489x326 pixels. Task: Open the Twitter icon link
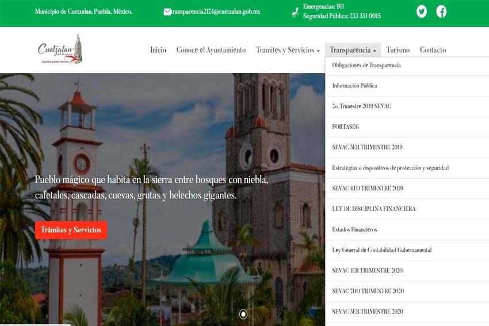coord(422,11)
